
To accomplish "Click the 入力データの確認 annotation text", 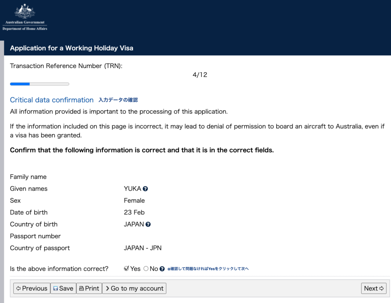I will coord(118,100).
